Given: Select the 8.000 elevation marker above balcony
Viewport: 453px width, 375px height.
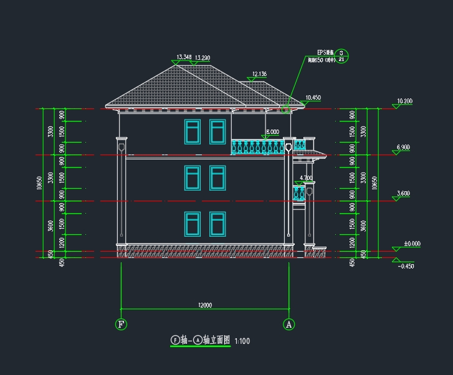Looking at the screenshot, I should pyautogui.click(x=272, y=132).
